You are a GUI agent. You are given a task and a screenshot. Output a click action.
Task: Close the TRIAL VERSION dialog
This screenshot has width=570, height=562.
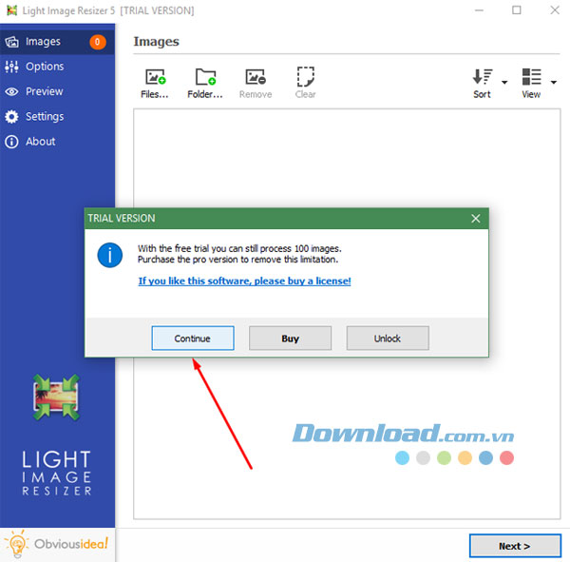[x=476, y=219]
